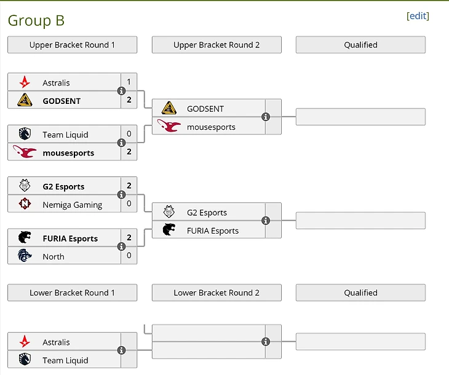The width and height of the screenshot is (449, 375).
Task: Show match details for FURIA Esports vs North
Action: [122, 247]
